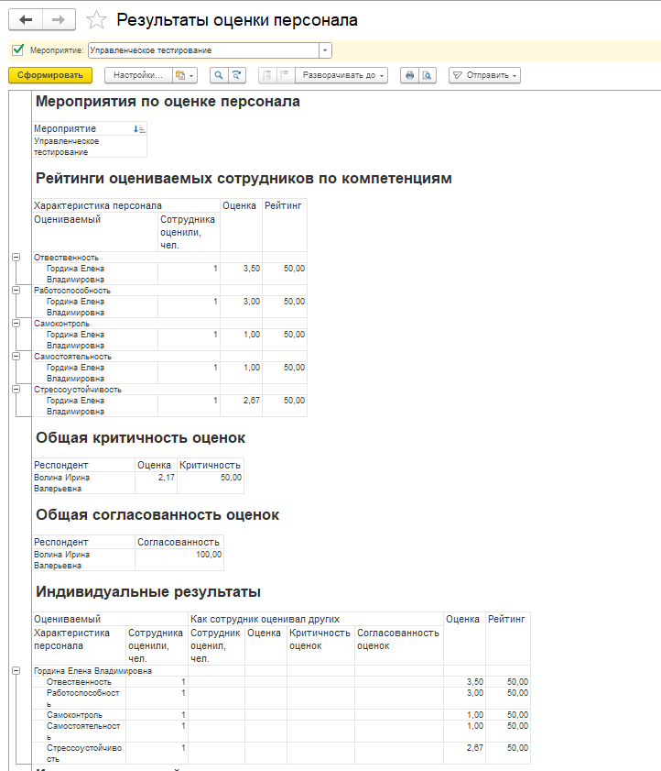Select the Рейтинги оцениваемых сотрудников по компетенциям heading
The image size is (661, 771).
click(244, 178)
